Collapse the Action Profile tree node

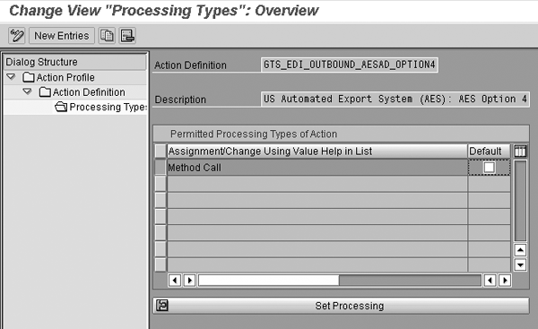(11, 77)
